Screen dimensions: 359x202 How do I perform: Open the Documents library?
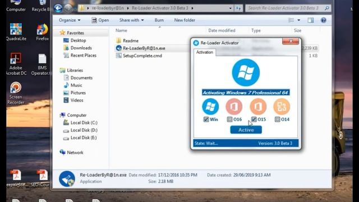click(x=78, y=77)
